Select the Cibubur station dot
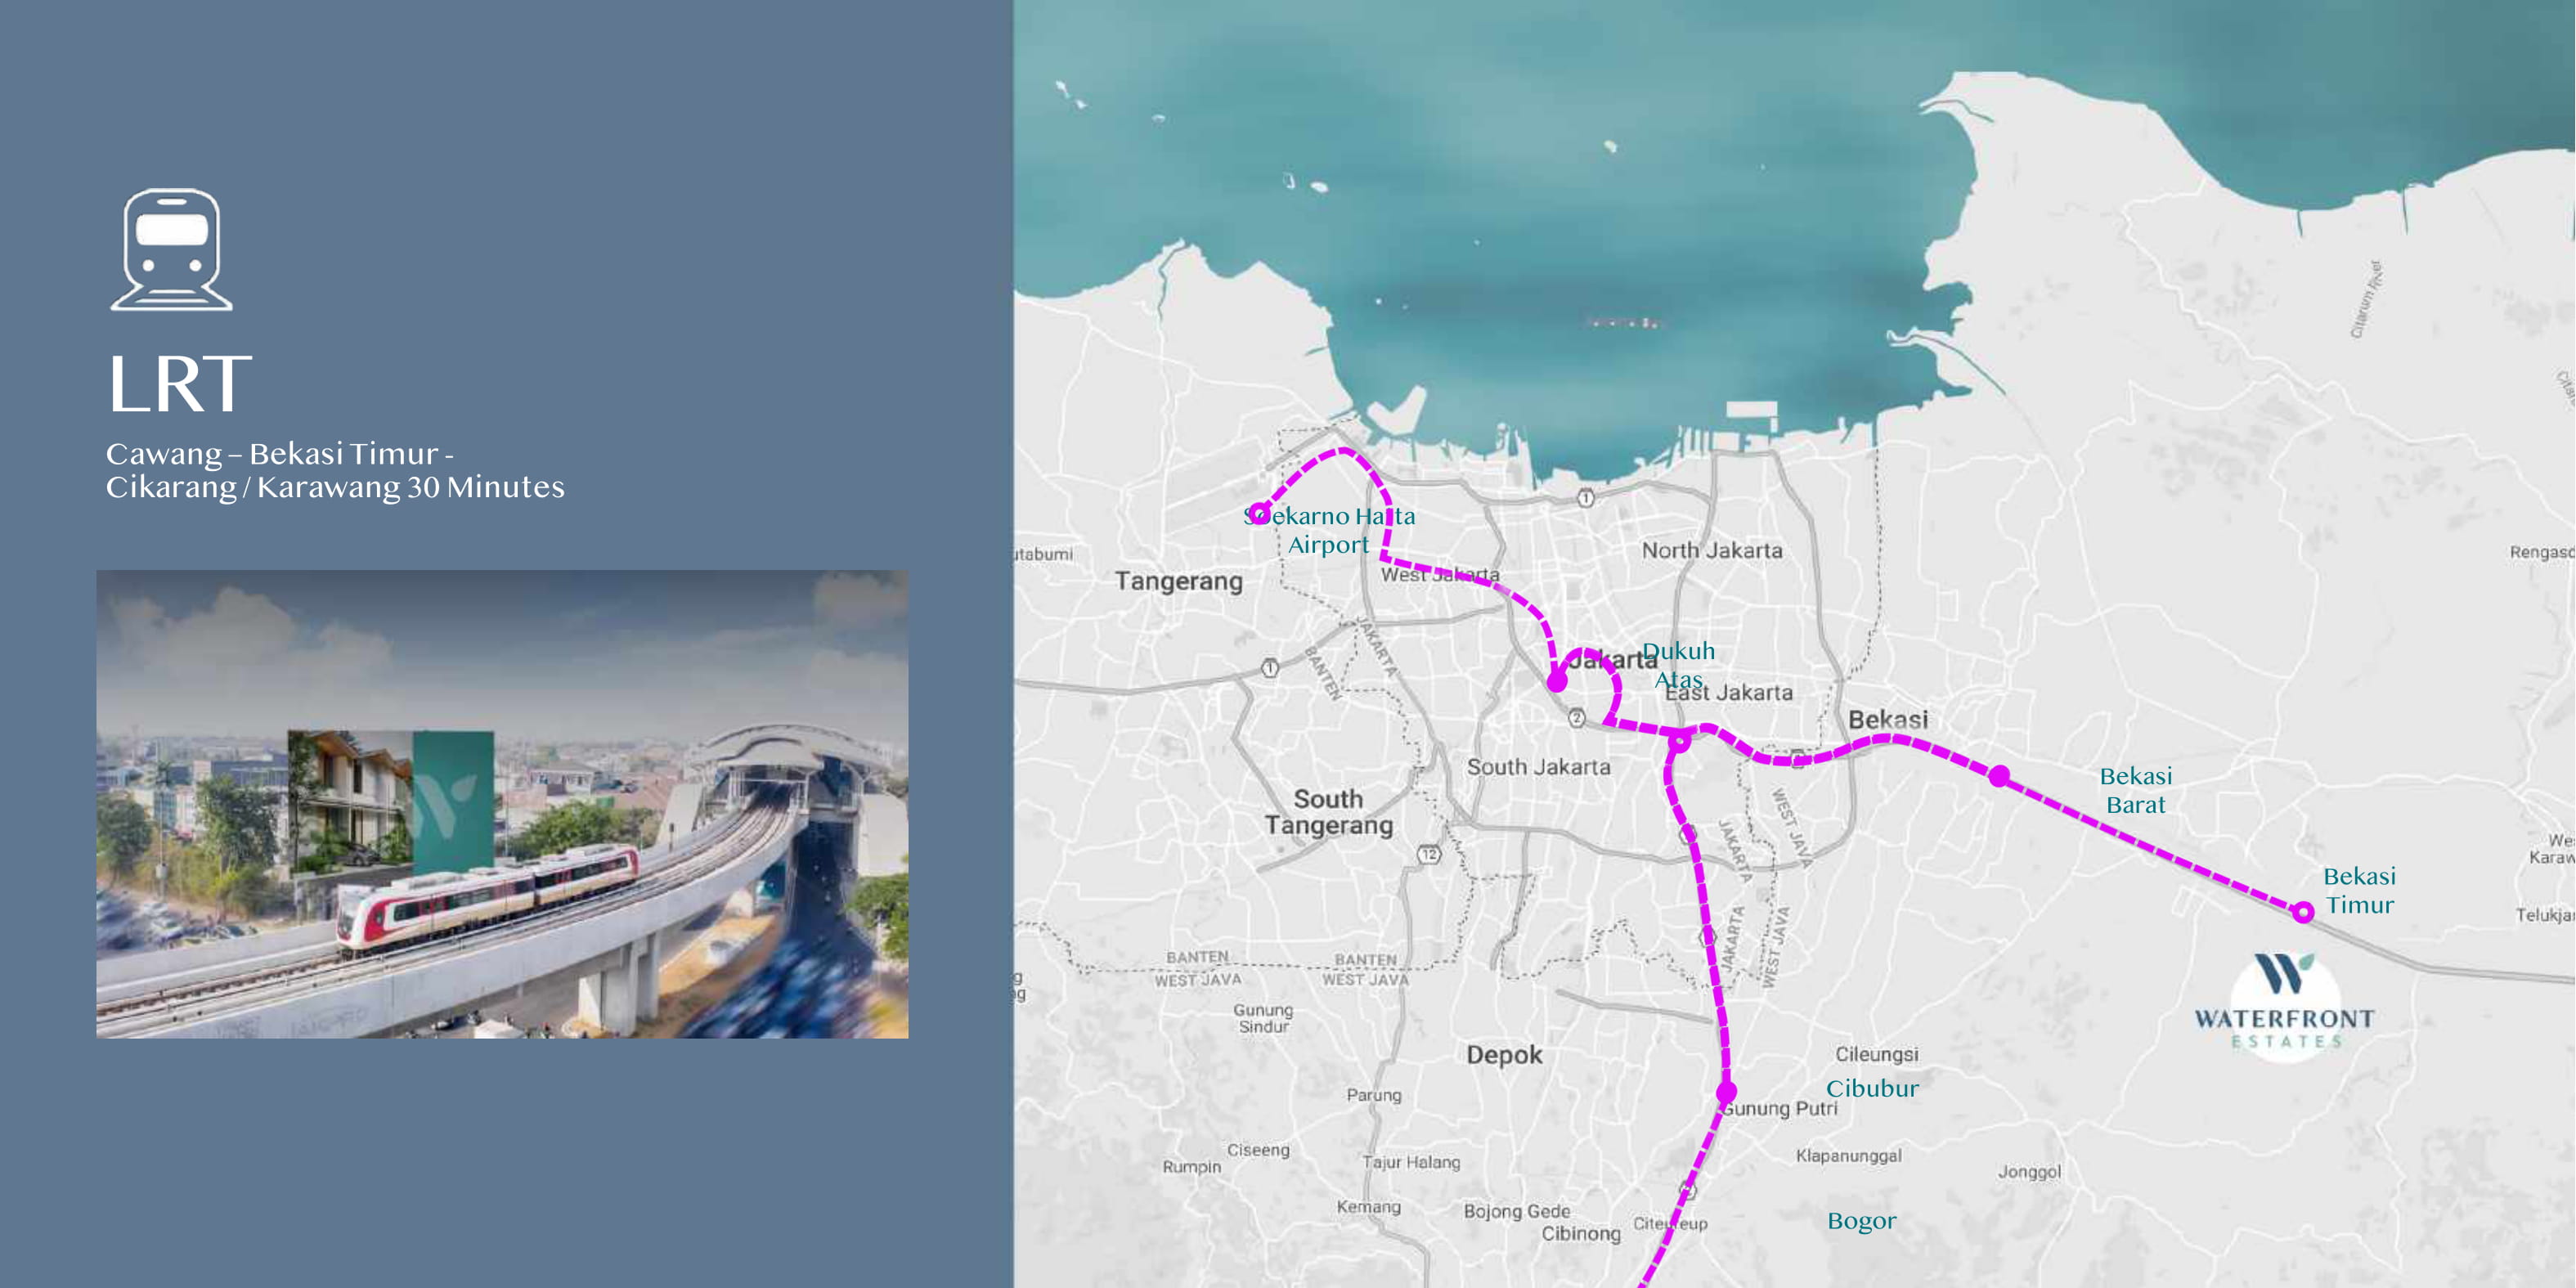The image size is (2576, 1288). tap(1726, 1091)
